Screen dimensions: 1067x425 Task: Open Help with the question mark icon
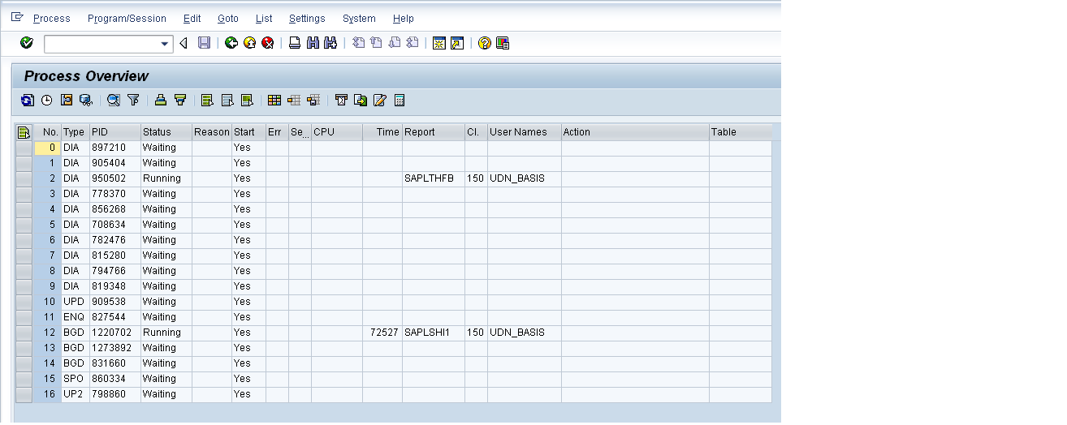click(485, 43)
